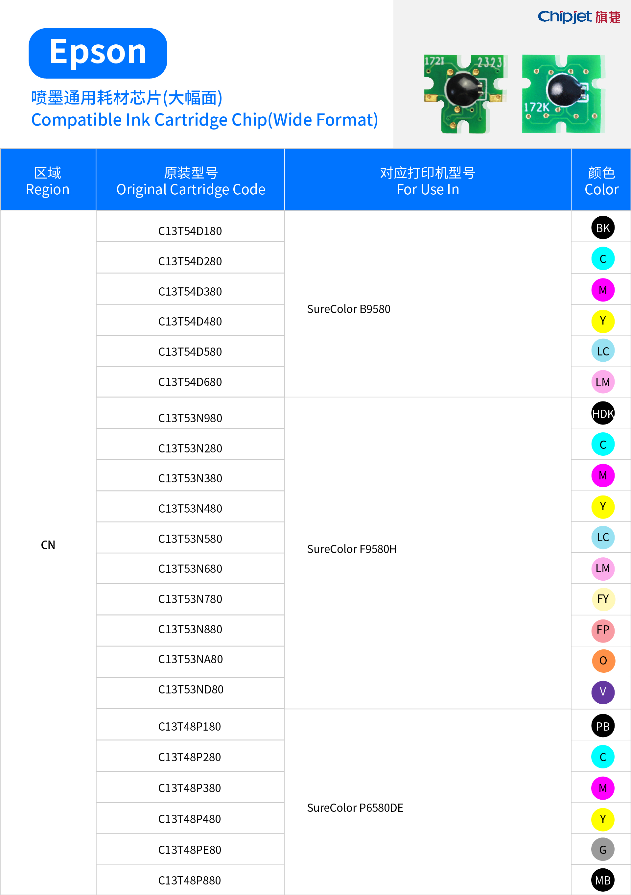Image resolution: width=631 pixels, height=895 pixels.
Task: Click the orange O swatch
Action: pyautogui.click(x=603, y=661)
